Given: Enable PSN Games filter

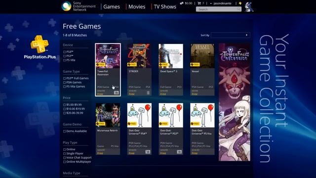Looking at the screenshot, I should pos(65,83).
